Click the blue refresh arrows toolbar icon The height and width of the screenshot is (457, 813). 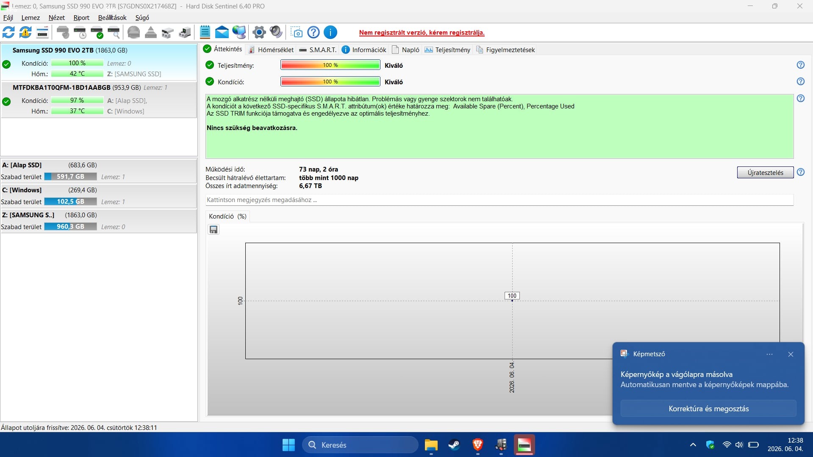(8, 32)
